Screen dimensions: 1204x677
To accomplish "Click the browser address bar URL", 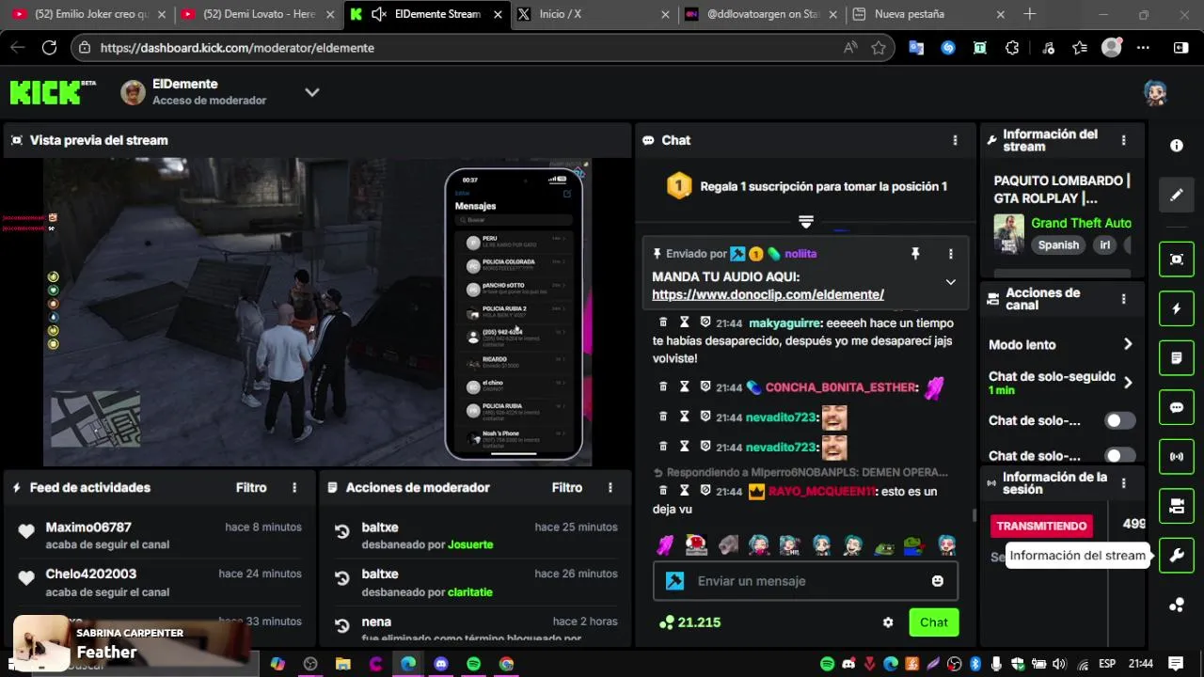I will [237, 48].
